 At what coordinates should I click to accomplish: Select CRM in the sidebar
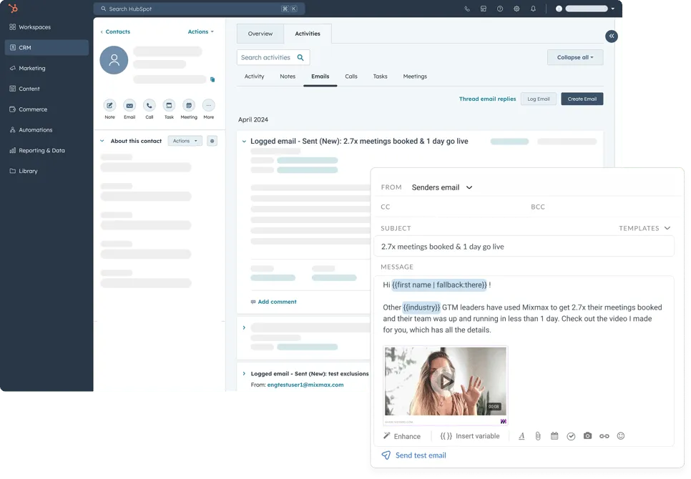[x=46, y=48]
